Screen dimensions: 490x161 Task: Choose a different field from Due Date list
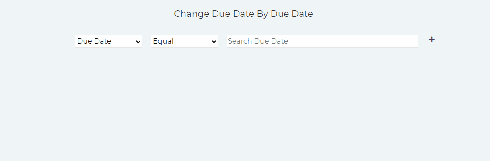[x=109, y=41]
